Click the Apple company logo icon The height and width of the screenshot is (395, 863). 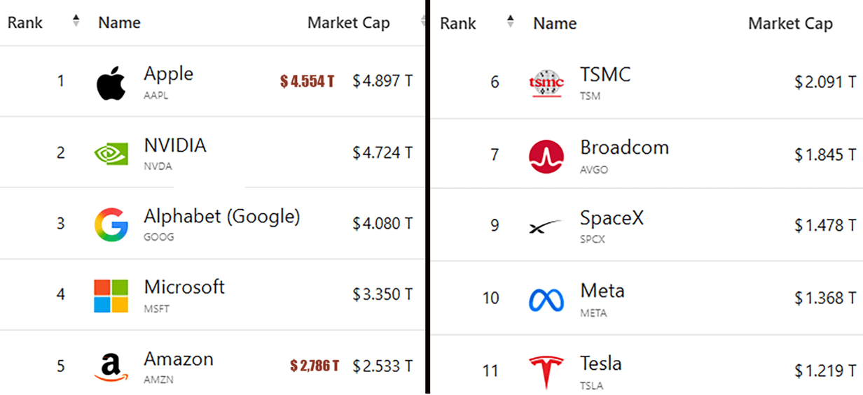tap(111, 83)
